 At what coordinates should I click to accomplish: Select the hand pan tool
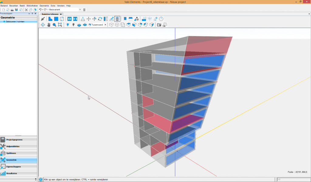(49, 25)
